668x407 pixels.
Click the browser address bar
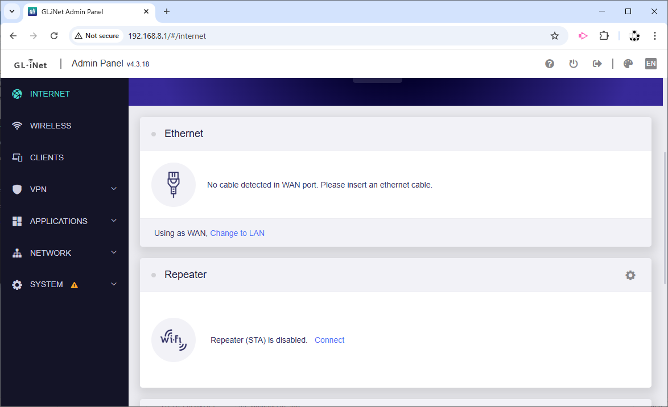pos(336,36)
